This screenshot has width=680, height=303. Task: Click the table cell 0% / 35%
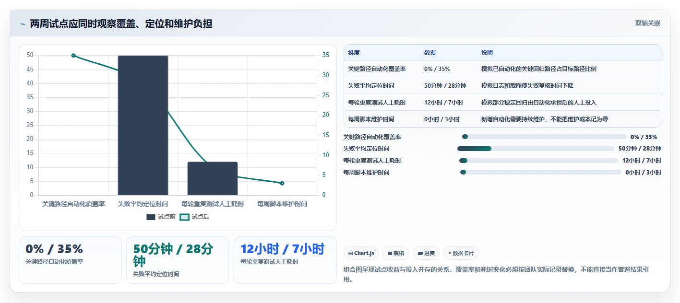(x=437, y=69)
